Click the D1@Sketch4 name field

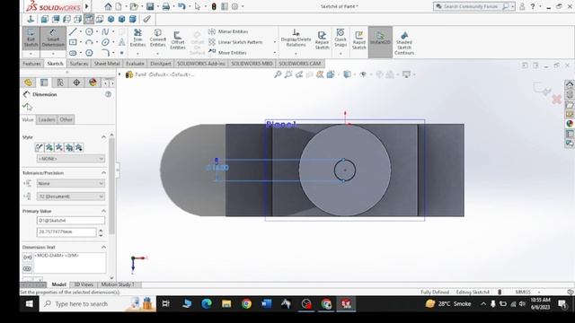pos(71,221)
